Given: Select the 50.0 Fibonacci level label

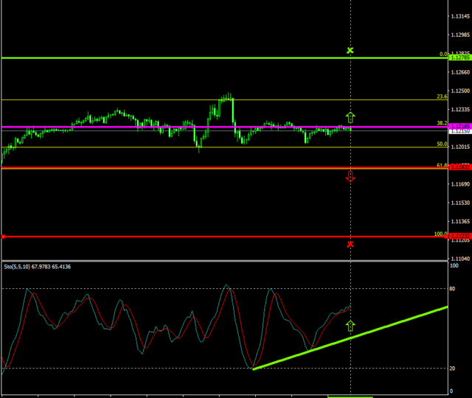Looking at the screenshot, I should [x=442, y=144].
